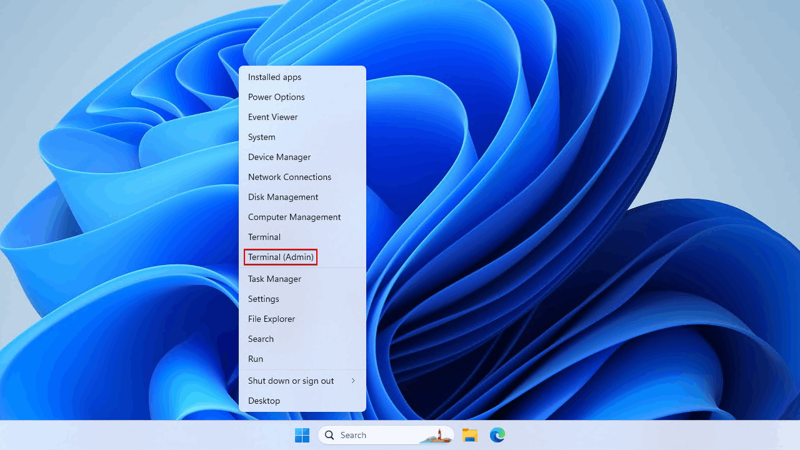Click the taskbar Search input box
Screen dimensions: 800x450
point(375,435)
